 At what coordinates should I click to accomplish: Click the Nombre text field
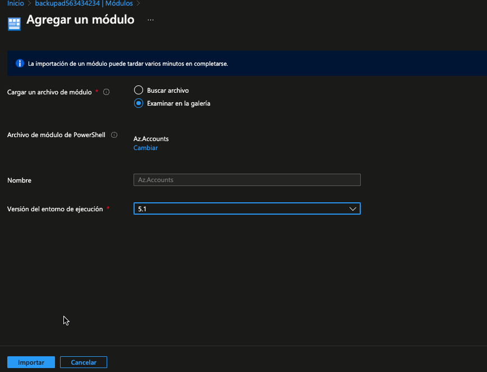(247, 180)
